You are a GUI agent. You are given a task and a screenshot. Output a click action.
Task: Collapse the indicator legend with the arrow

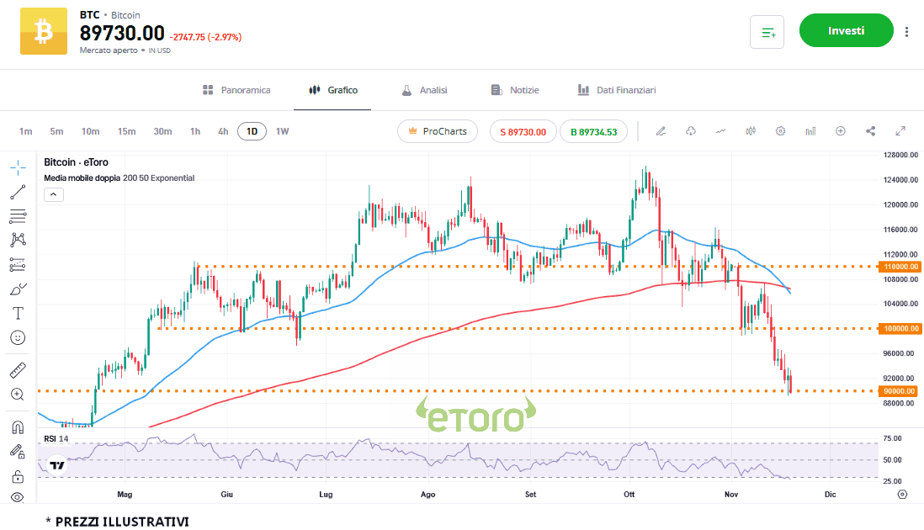[53, 193]
